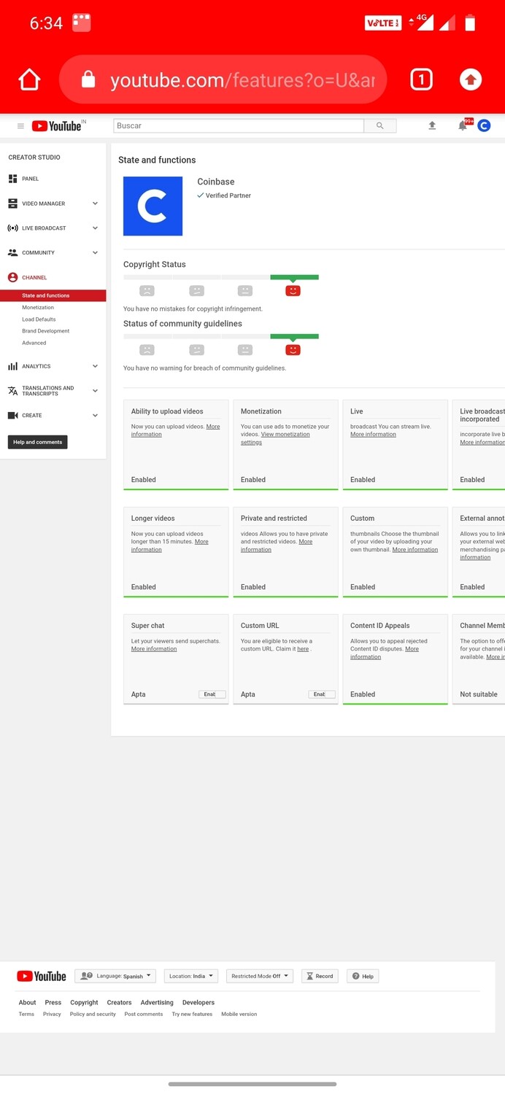Expand the Analytics section
The width and height of the screenshot is (505, 1094).
(95, 366)
